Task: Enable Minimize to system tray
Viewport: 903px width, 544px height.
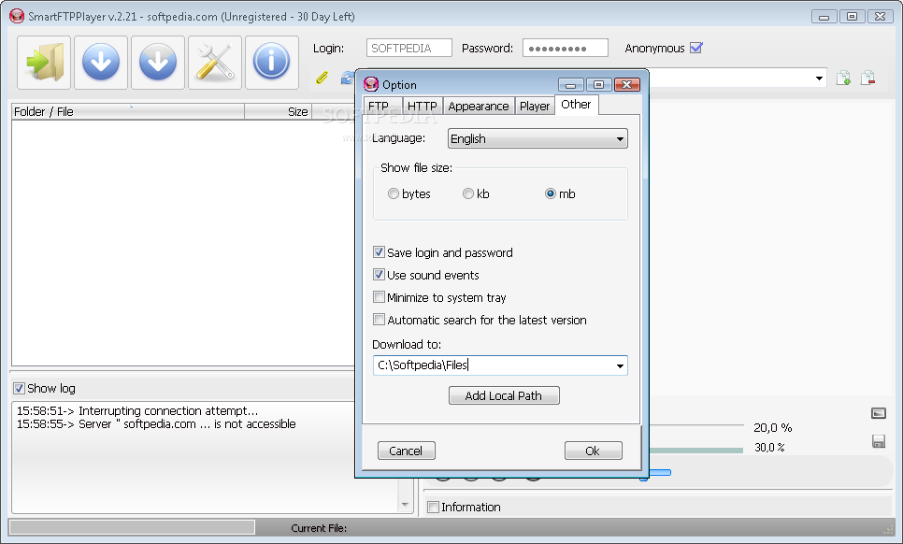Action: coord(379,297)
